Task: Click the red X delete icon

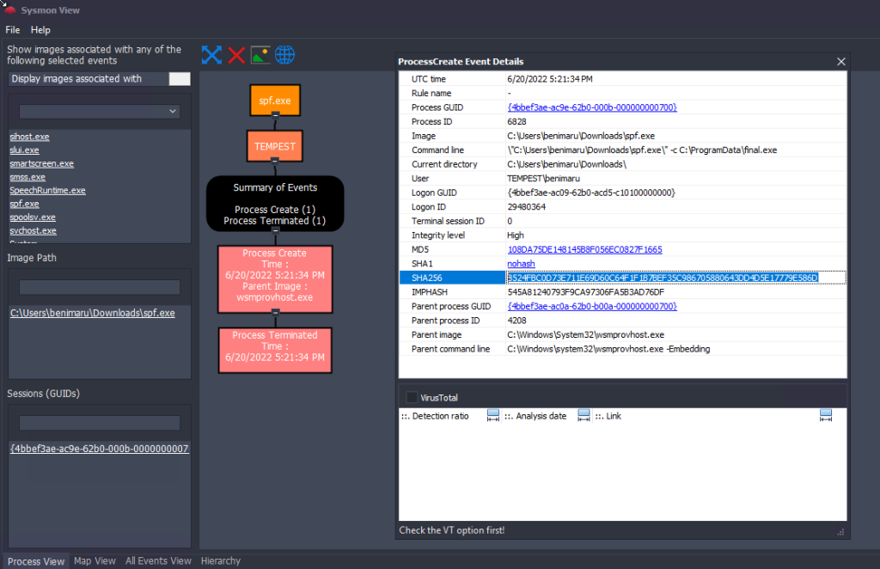Action: coord(236,55)
